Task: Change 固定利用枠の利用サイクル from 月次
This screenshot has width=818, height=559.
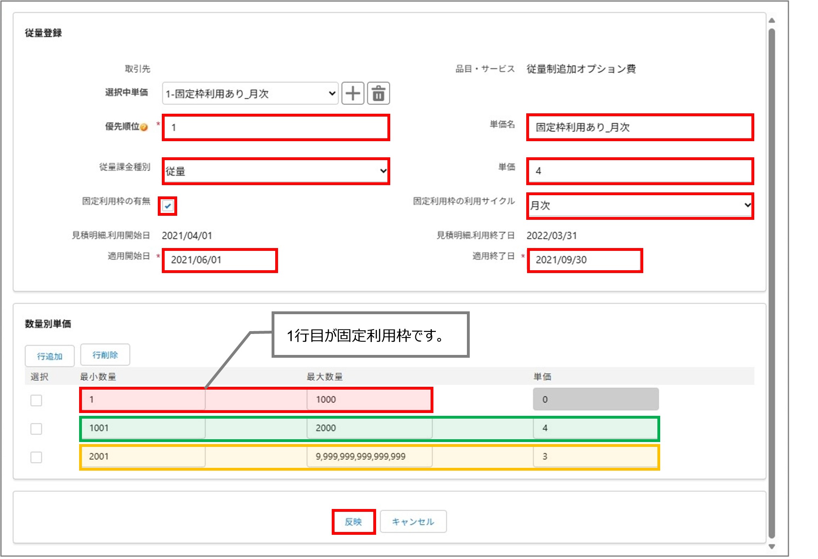Action: point(640,206)
